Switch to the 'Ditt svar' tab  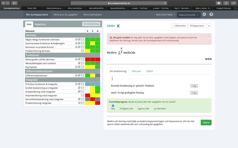[136, 71]
